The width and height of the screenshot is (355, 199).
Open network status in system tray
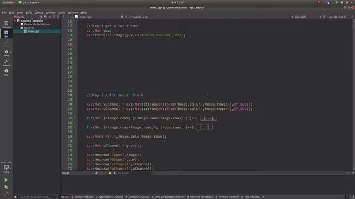pos(337,2)
